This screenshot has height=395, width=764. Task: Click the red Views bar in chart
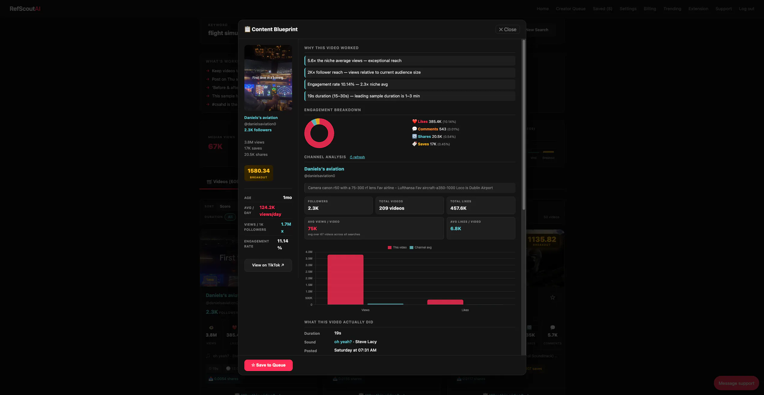(345, 280)
